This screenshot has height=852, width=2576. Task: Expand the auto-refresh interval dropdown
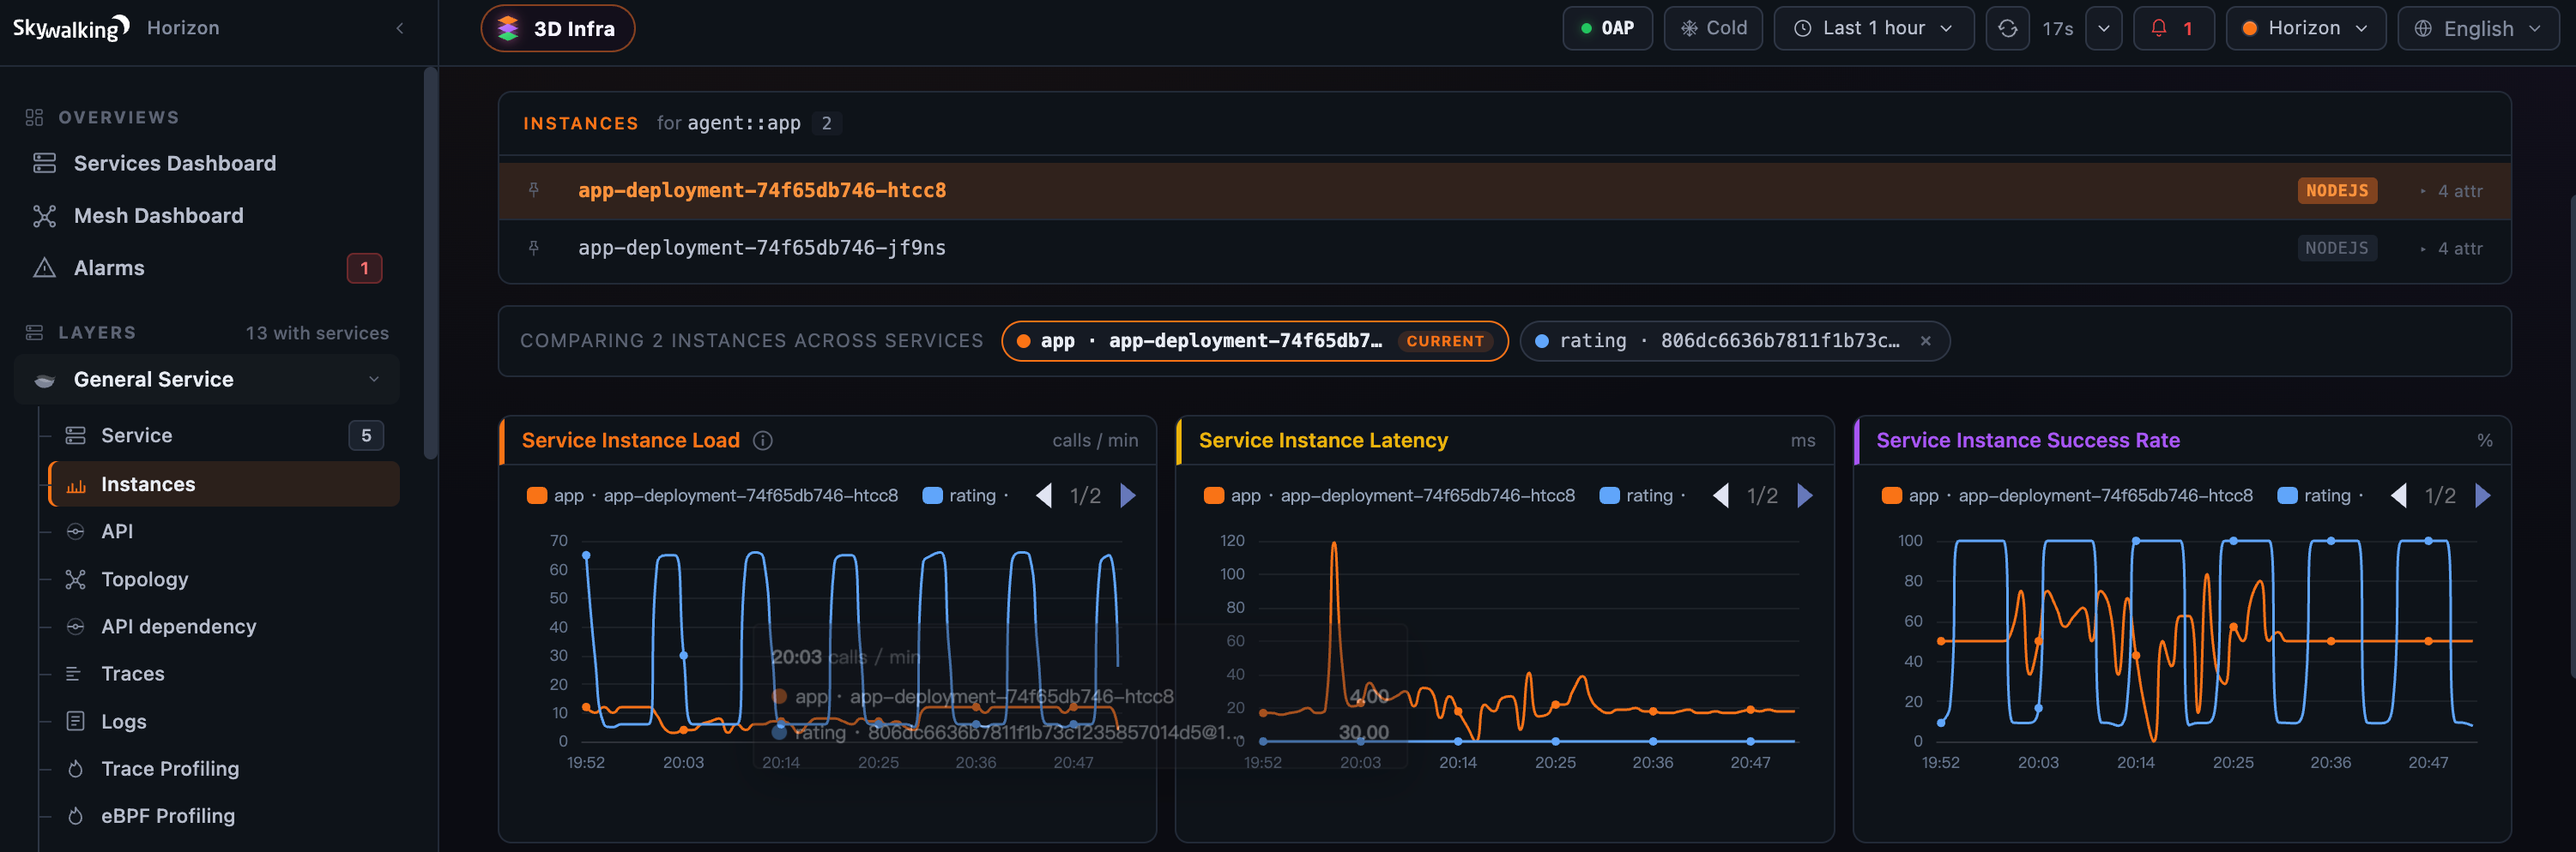2103,28
